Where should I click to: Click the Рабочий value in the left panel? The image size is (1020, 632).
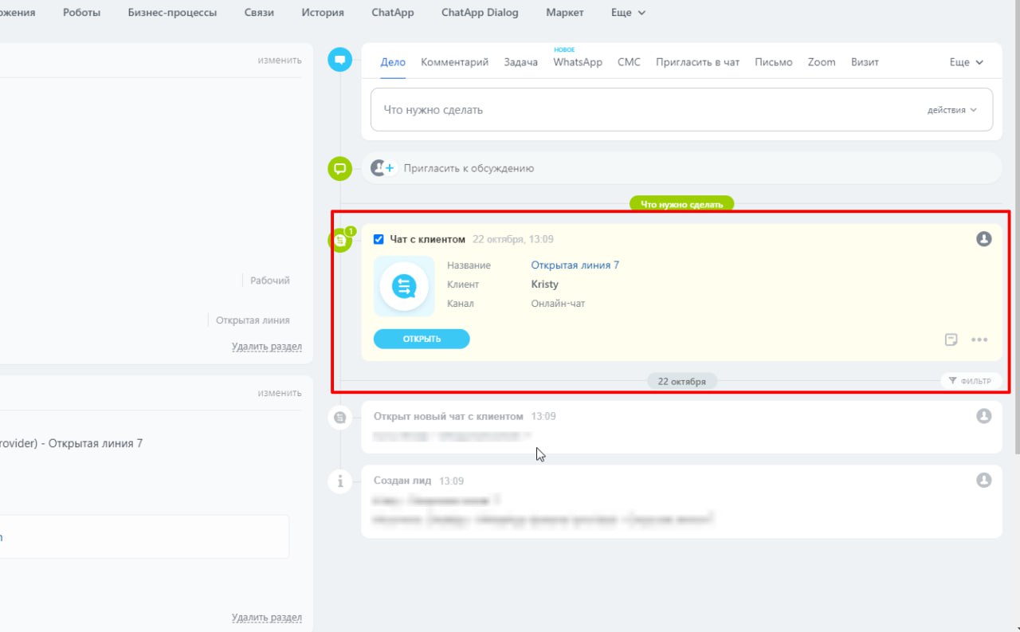(270, 281)
